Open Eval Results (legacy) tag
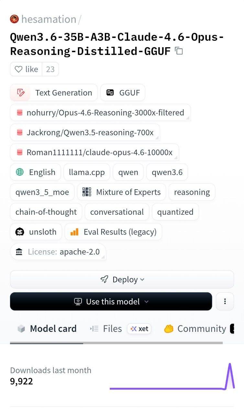 click(x=113, y=232)
